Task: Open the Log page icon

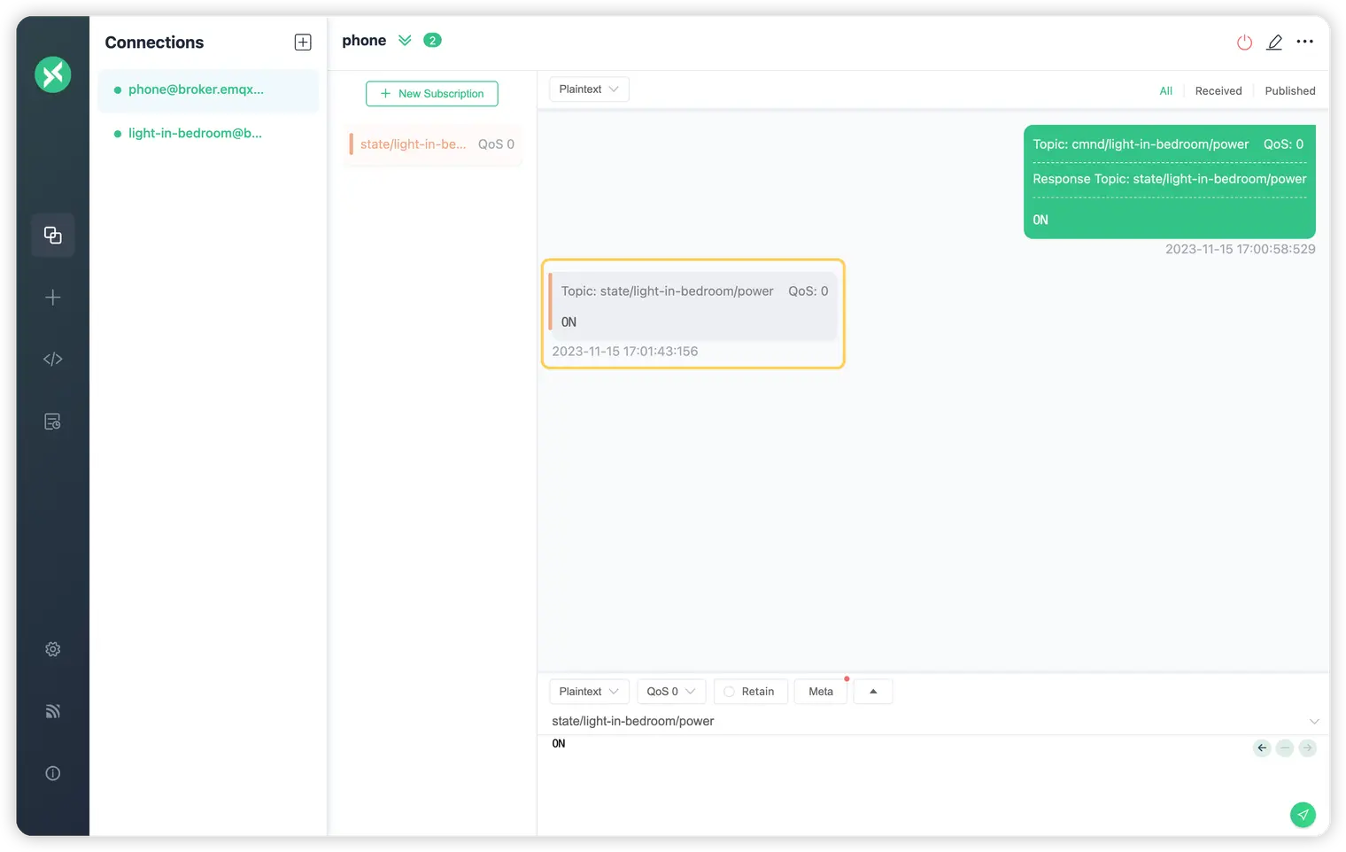Action: click(53, 422)
